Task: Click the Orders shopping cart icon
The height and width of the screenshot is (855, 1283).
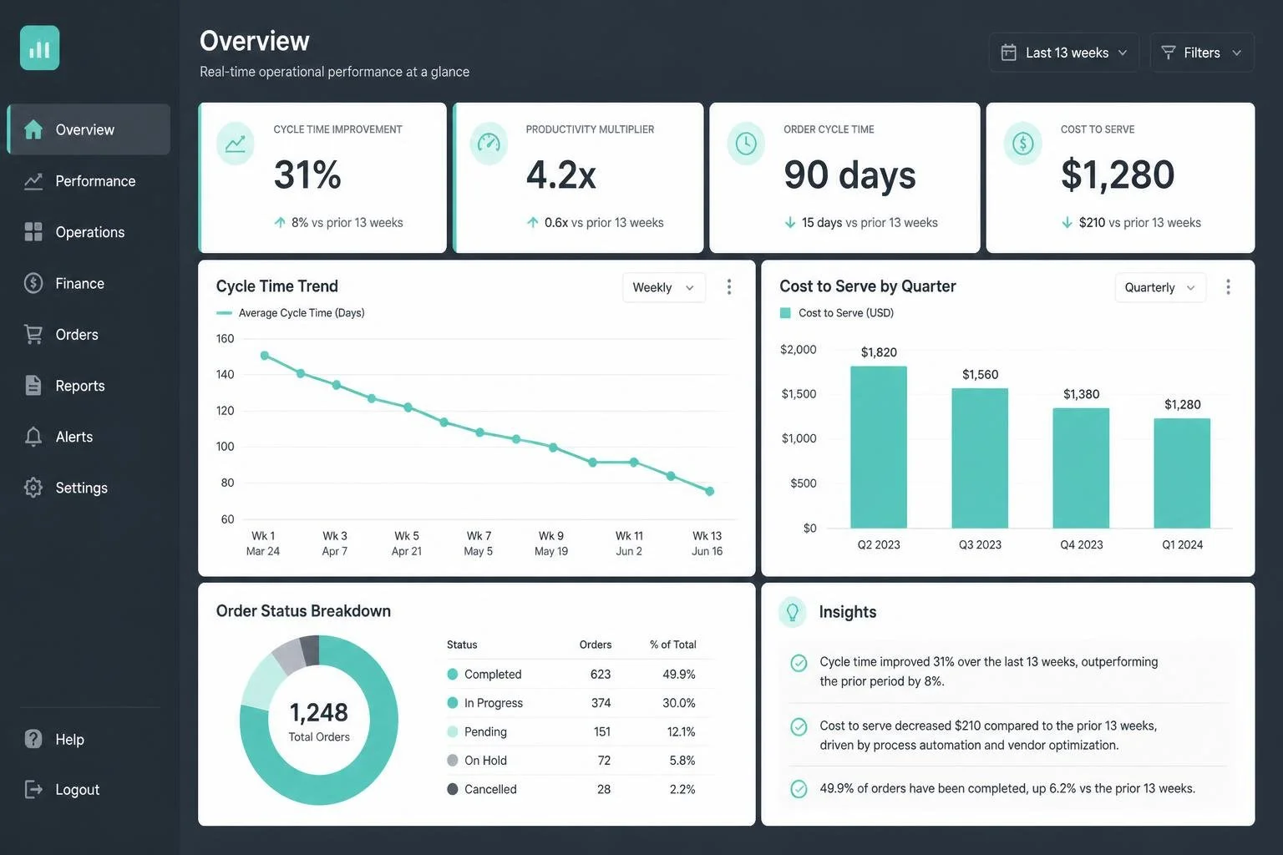Action: pos(33,334)
